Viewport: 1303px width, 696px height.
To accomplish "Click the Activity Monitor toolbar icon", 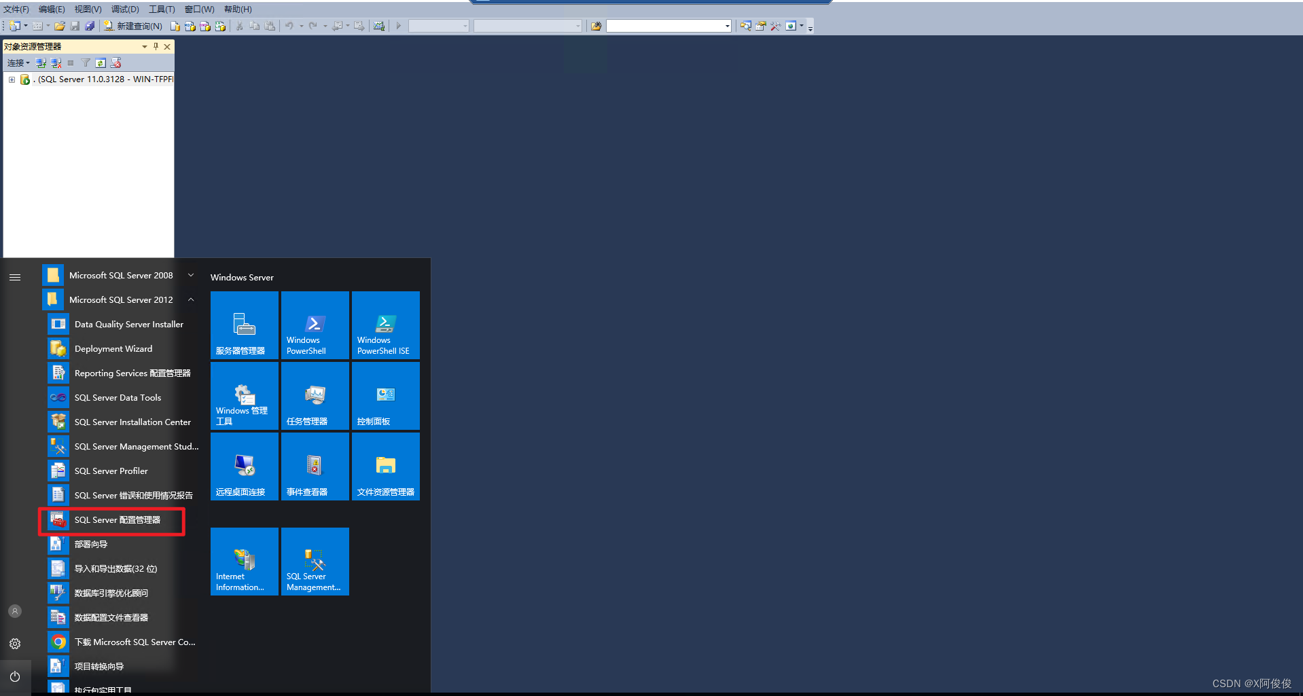I will (x=379, y=26).
